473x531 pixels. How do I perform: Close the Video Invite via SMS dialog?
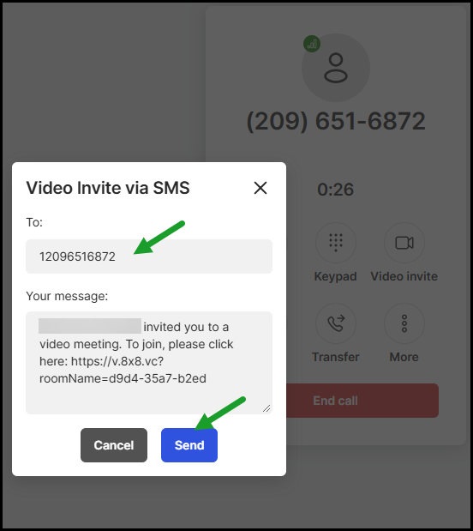(x=260, y=188)
